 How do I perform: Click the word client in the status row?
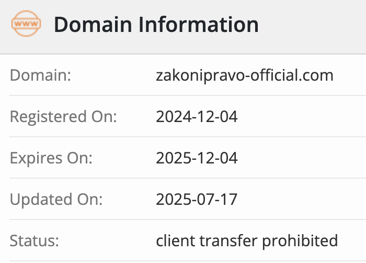[x=175, y=240]
